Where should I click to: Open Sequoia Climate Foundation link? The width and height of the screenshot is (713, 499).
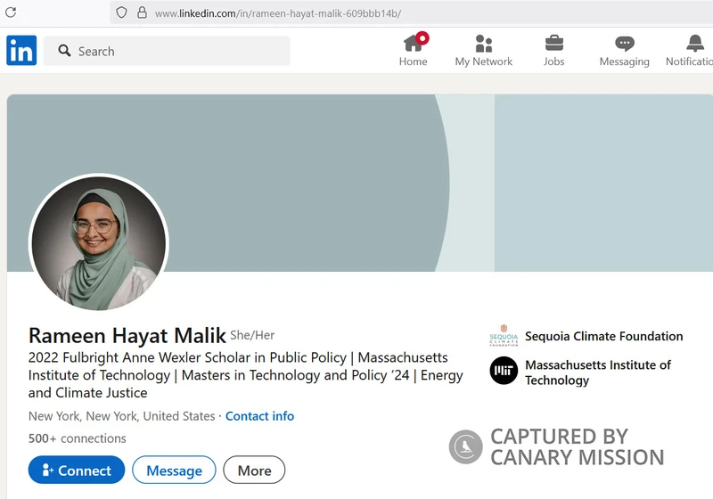(x=604, y=336)
